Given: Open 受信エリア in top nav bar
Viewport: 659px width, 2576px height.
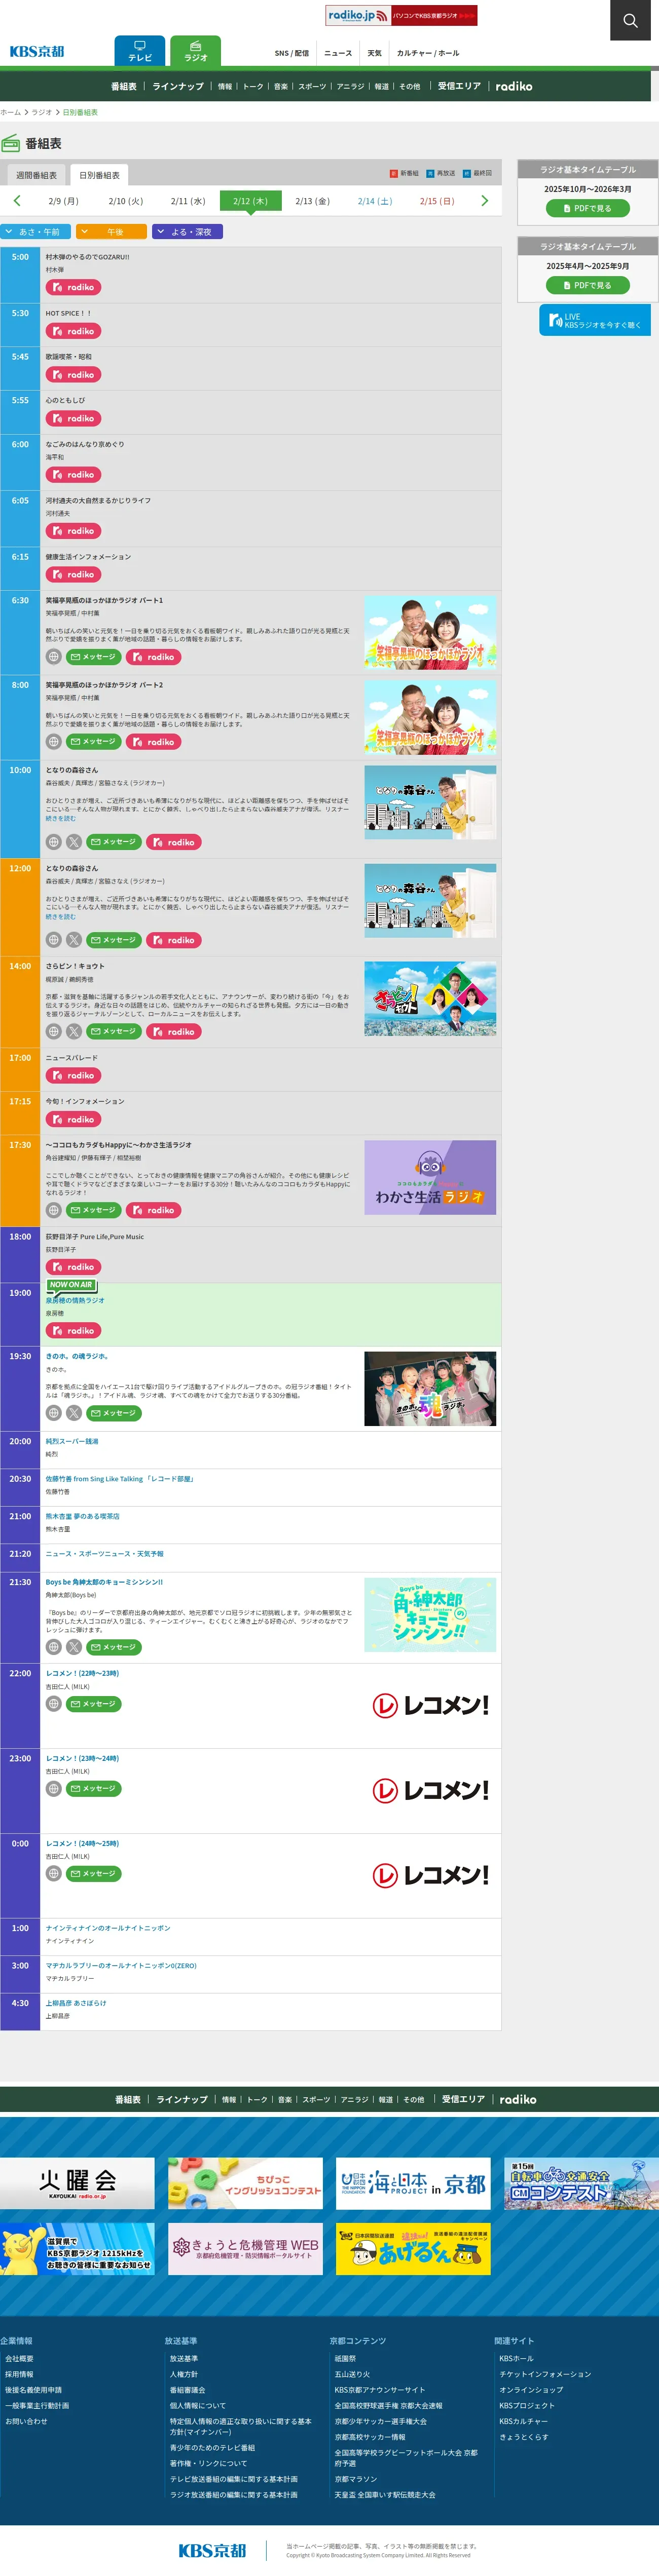Looking at the screenshot, I should 459,86.
